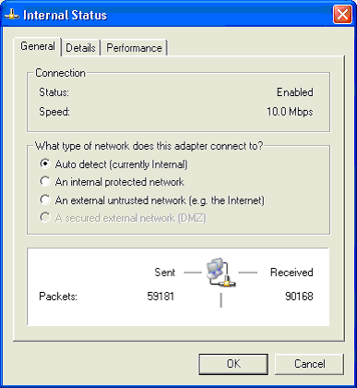Select the General tab
Screen dimensions: 357x388
[38, 46]
